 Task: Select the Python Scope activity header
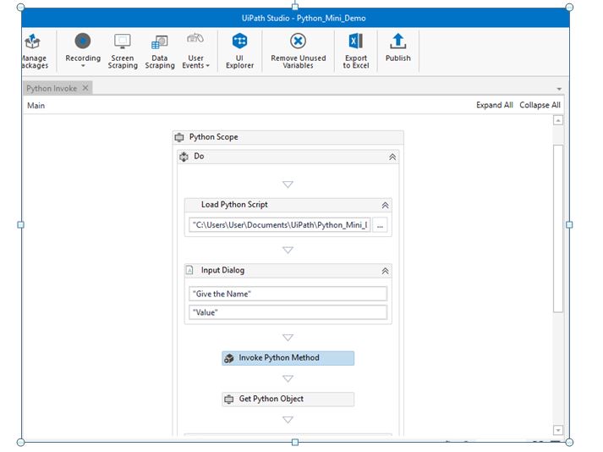coord(288,137)
